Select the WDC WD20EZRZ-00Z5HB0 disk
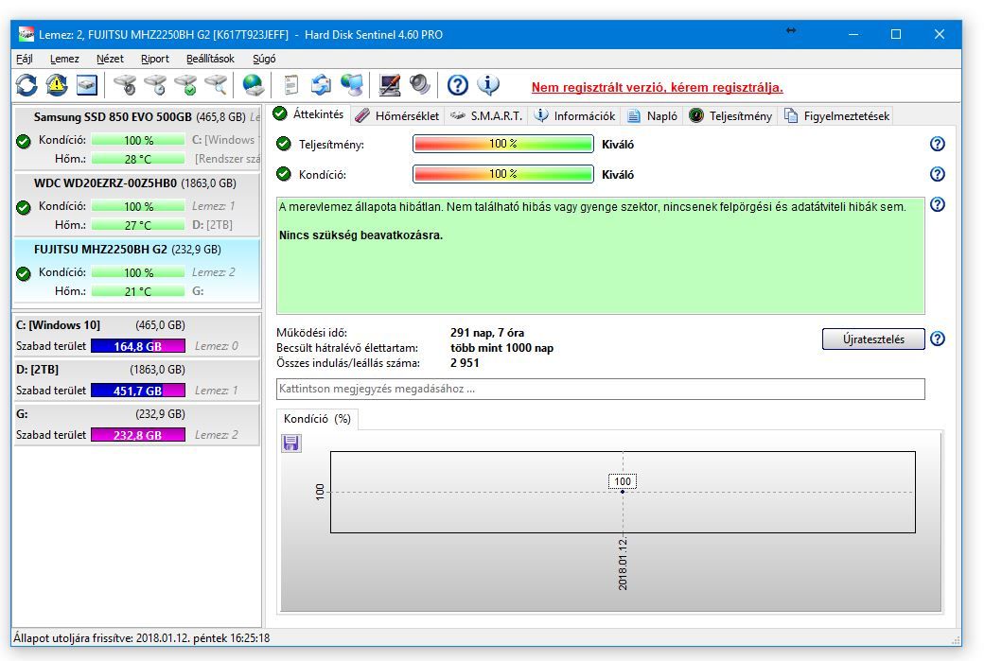The height and width of the screenshot is (661, 1002). (x=137, y=204)
